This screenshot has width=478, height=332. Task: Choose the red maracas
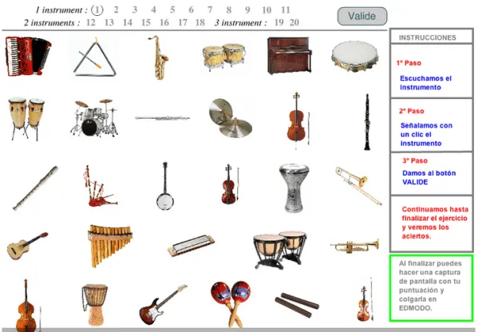coord(231,304)
